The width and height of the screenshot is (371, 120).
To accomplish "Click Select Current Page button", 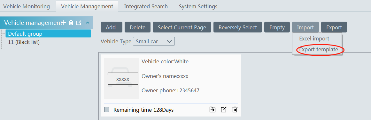I will click(182, 27).
